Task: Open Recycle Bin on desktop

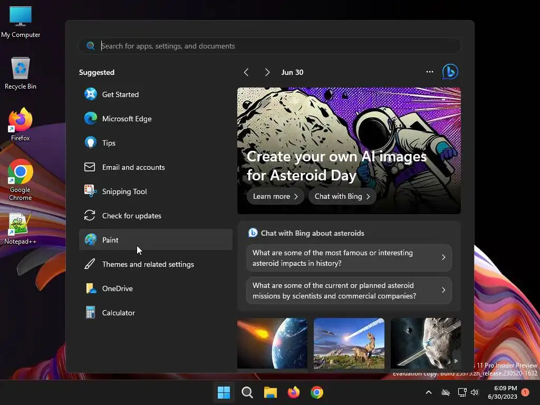Action: [x=21, y=74]
